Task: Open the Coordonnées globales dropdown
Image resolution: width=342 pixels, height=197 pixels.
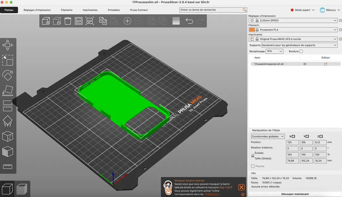Action: (x=268, y=136)
